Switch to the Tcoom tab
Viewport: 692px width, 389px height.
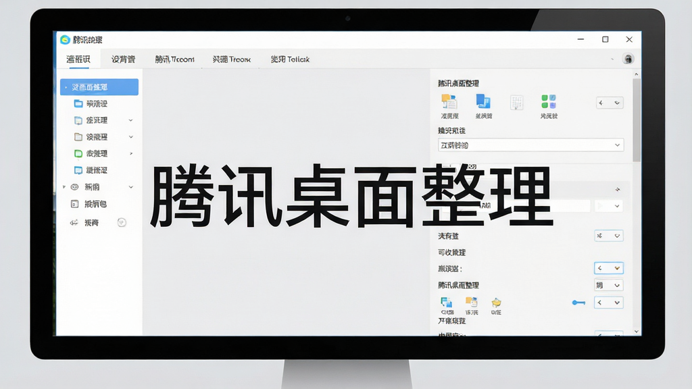(x=174, y=59)
